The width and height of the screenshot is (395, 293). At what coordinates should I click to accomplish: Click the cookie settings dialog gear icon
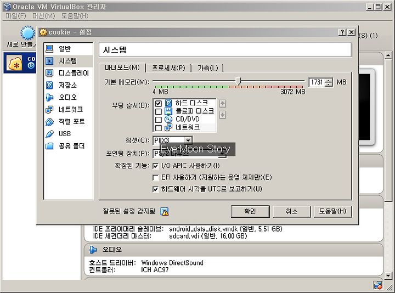[43, 32]
